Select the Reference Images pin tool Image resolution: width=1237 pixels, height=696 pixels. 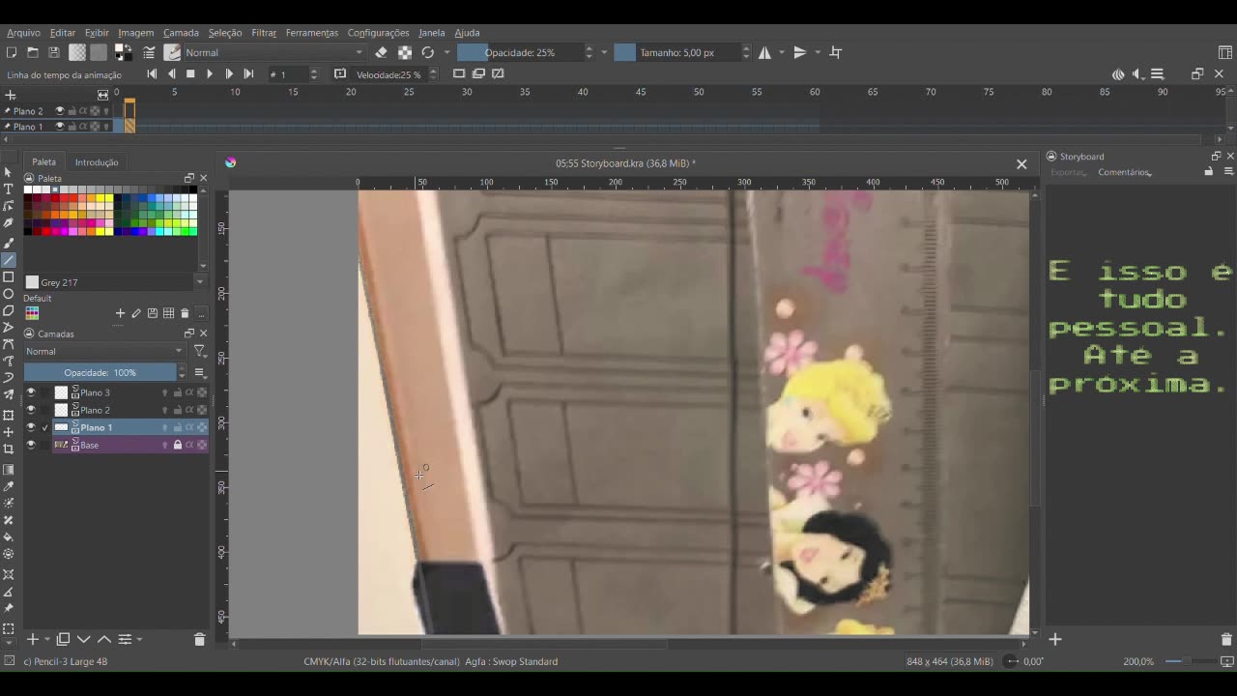click(x=9, y=608)
